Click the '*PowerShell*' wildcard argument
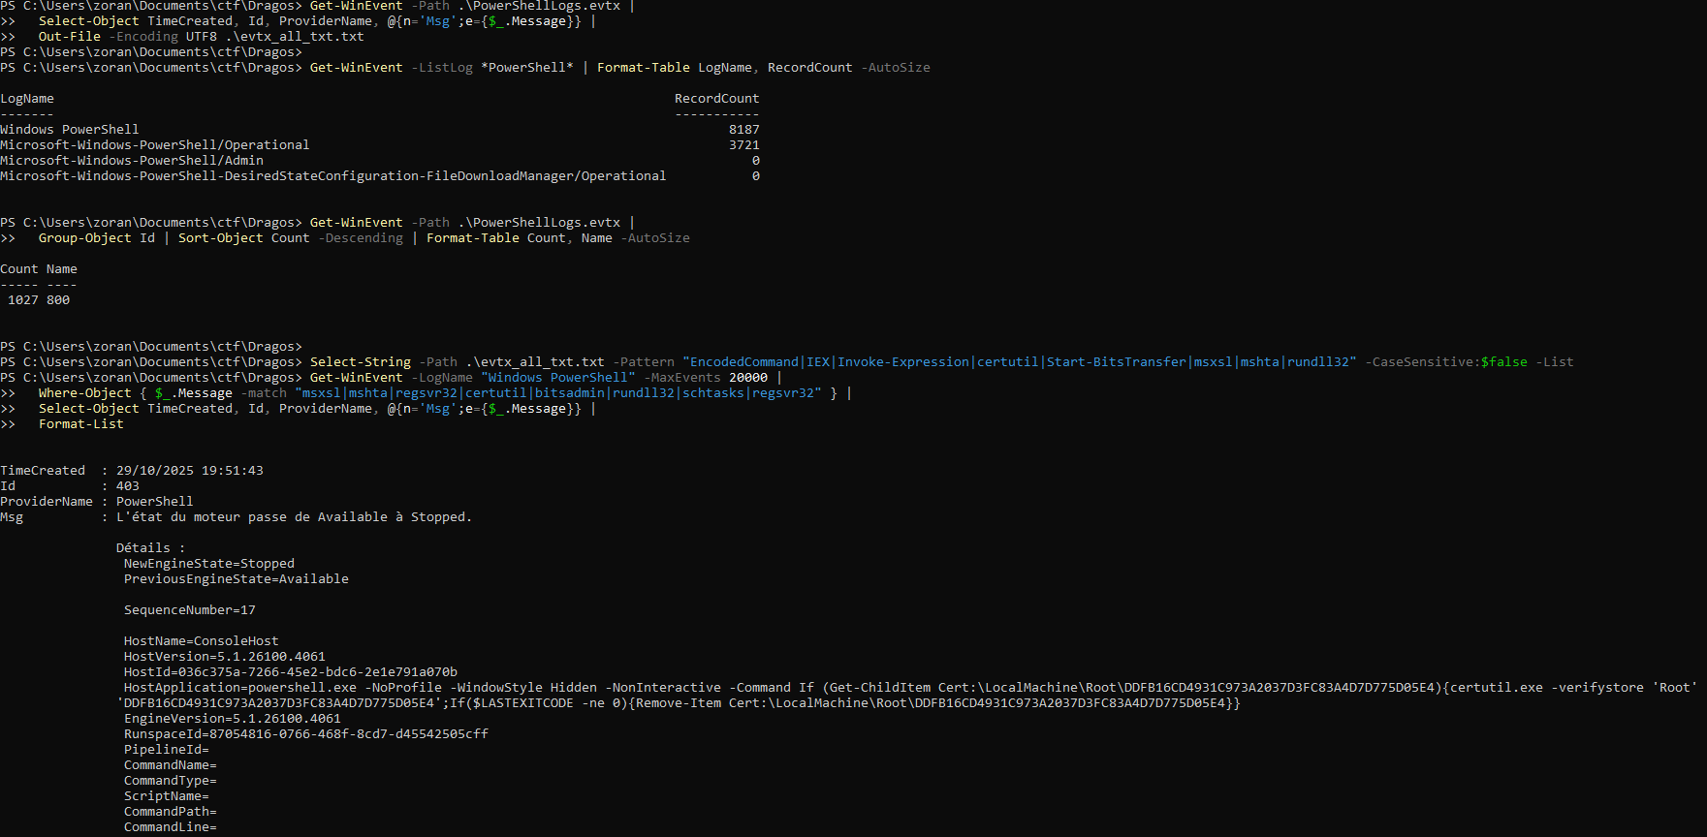1707x837 pixels. [x=527, y=67]
